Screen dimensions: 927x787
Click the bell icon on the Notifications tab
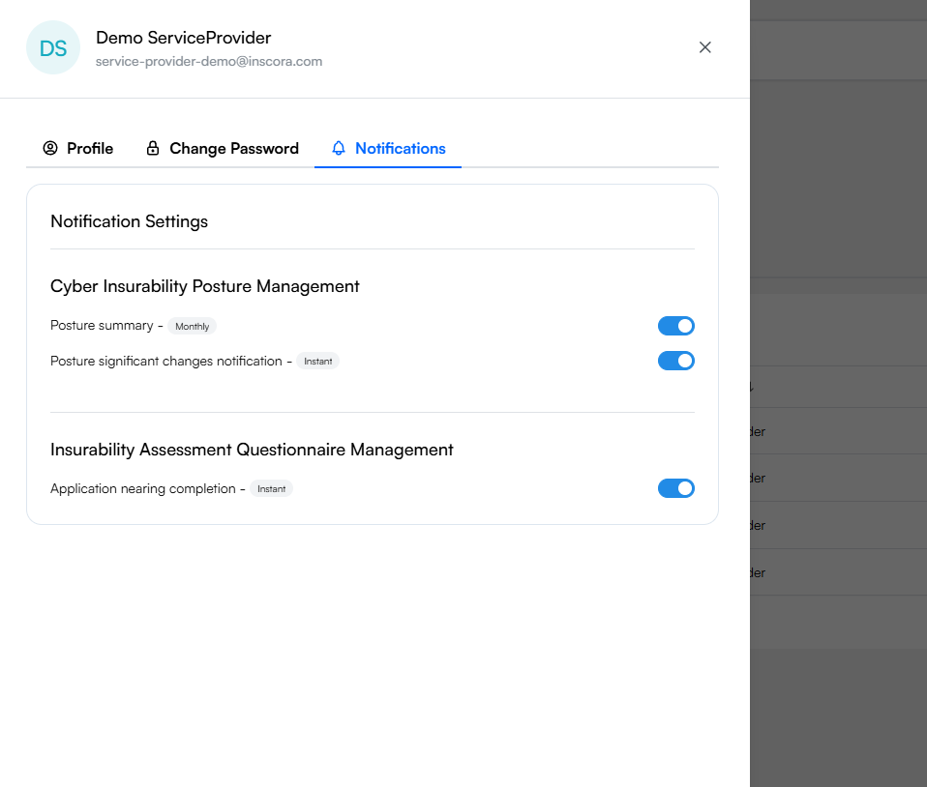338,148
